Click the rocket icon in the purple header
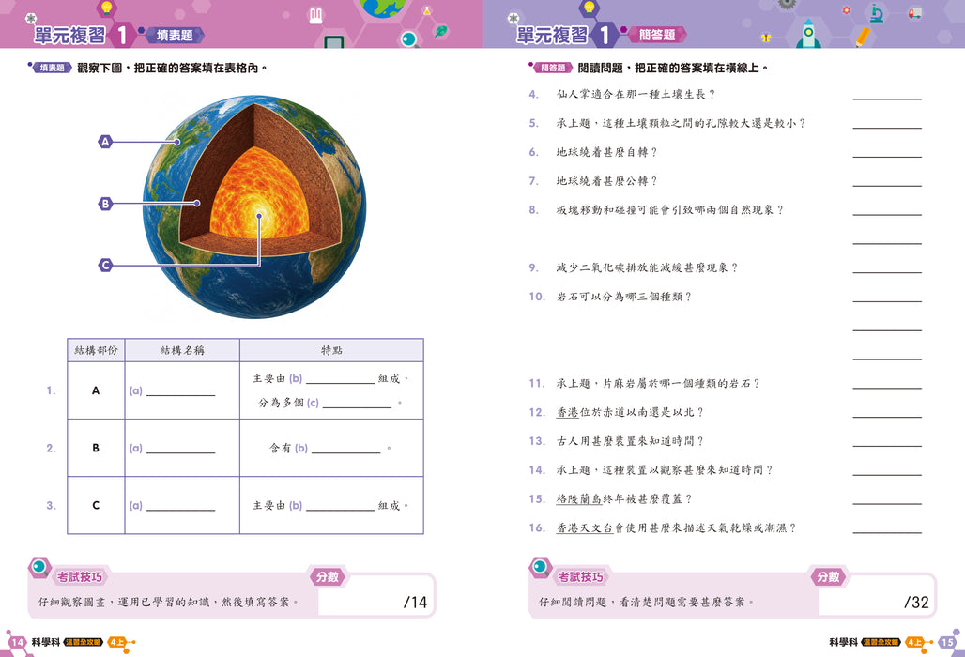 [x=808, y=34]
